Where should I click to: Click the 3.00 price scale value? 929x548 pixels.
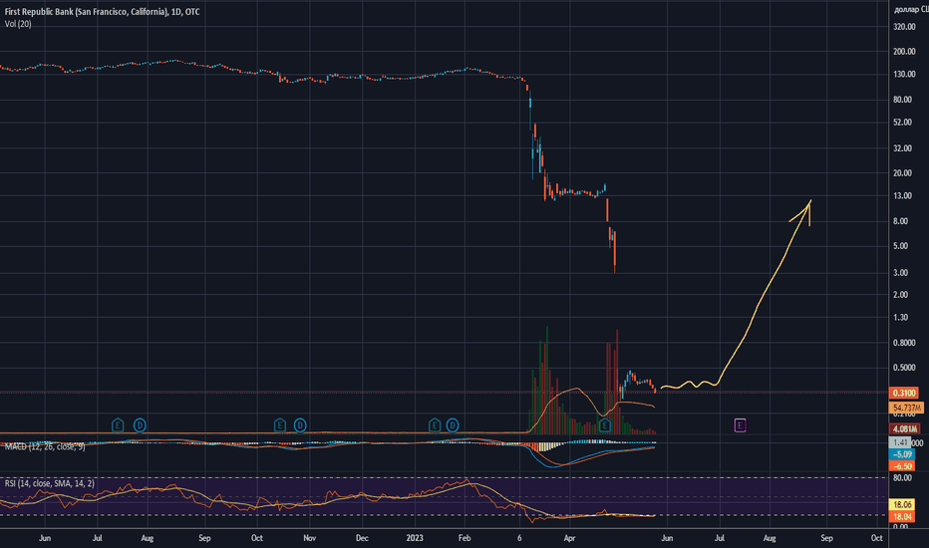click(900, 273)
